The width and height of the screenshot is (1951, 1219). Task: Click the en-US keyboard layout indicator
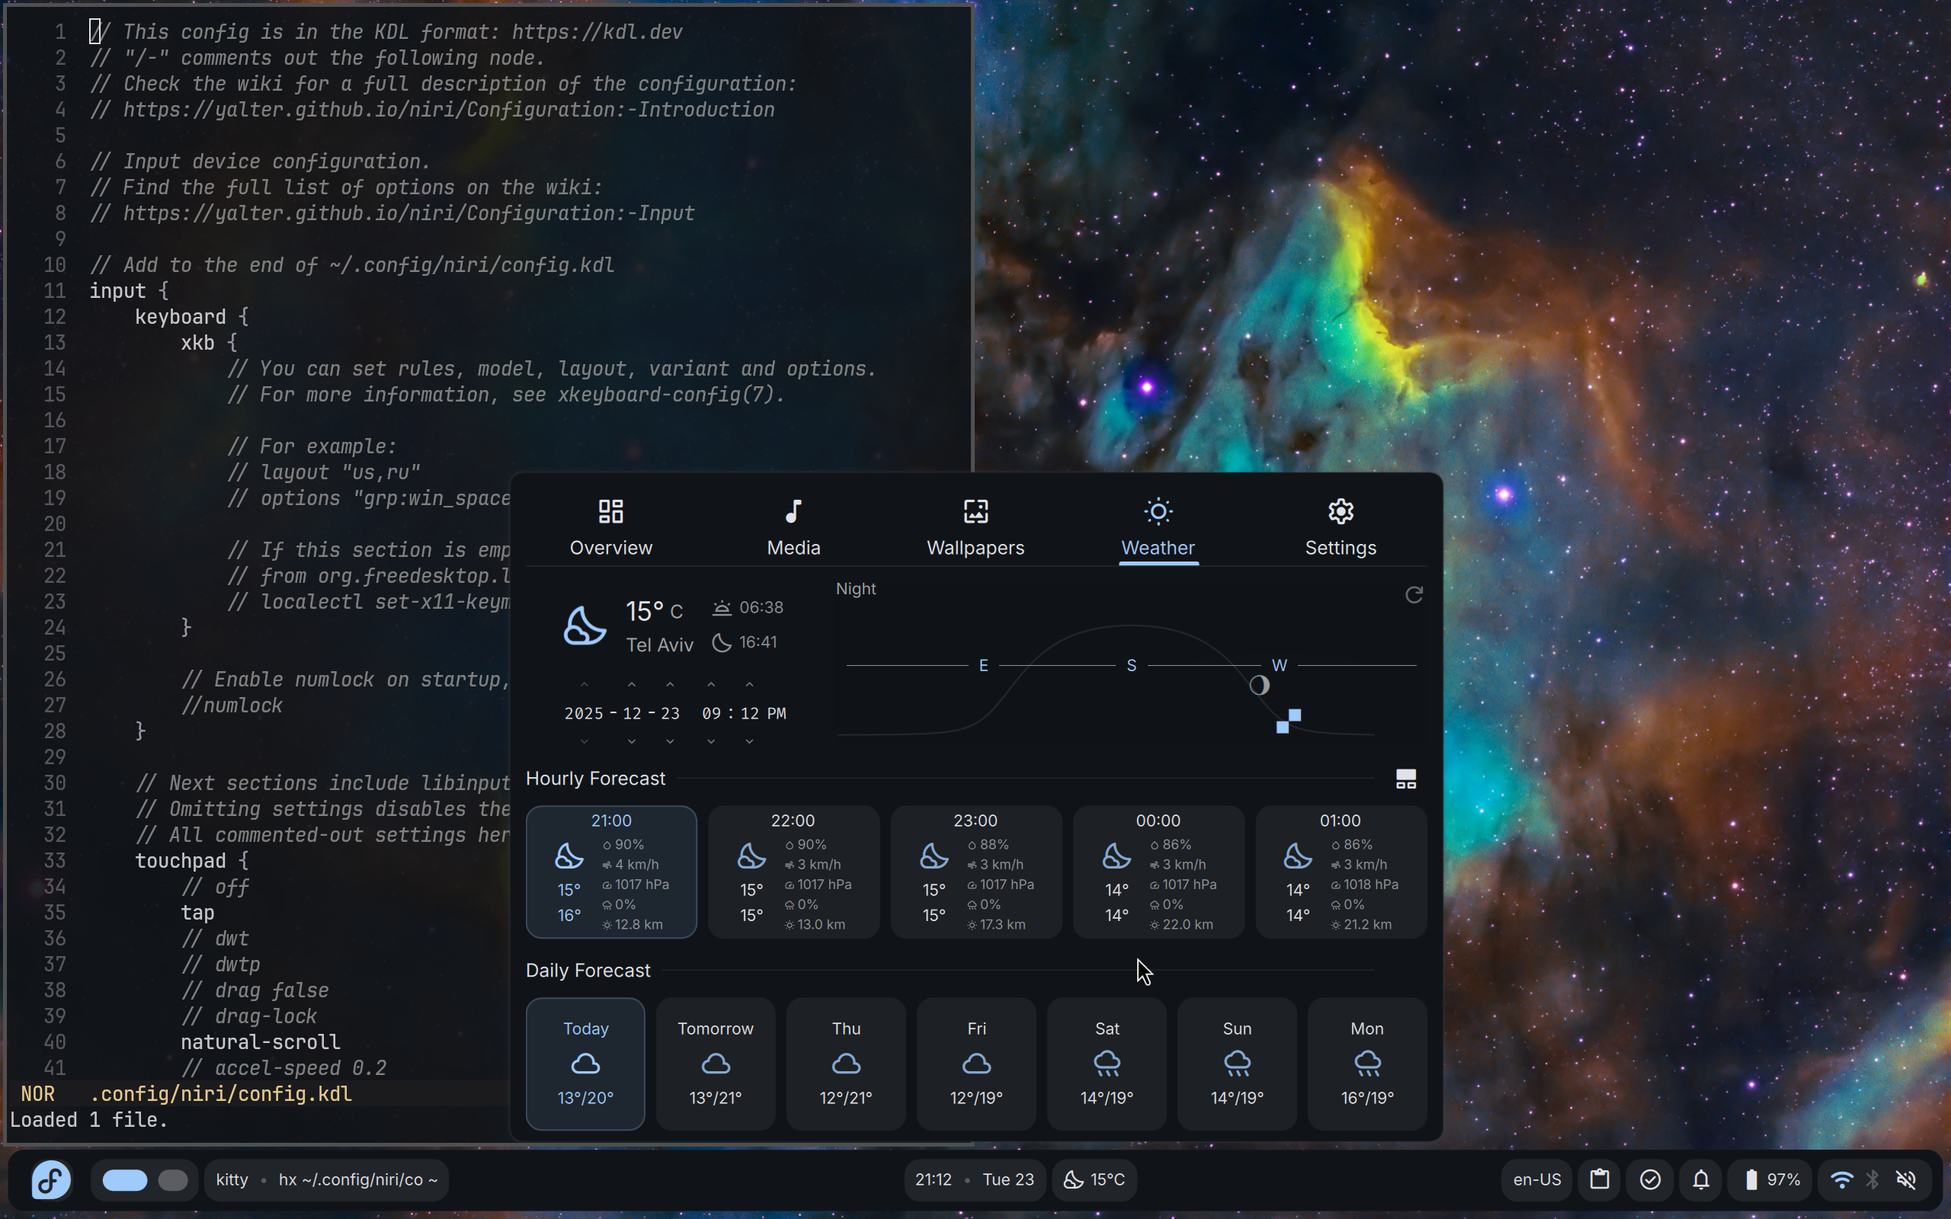[1536, 1179]
